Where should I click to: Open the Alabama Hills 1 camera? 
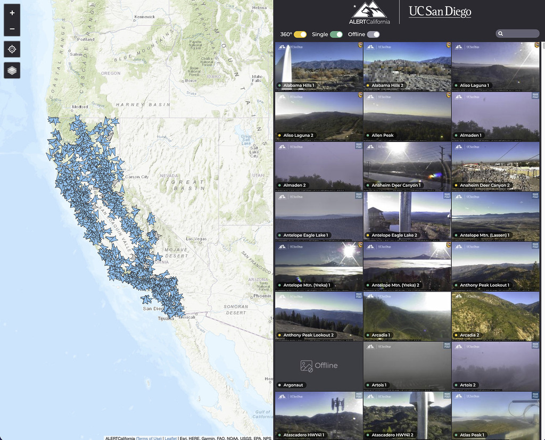coord(318,66)
